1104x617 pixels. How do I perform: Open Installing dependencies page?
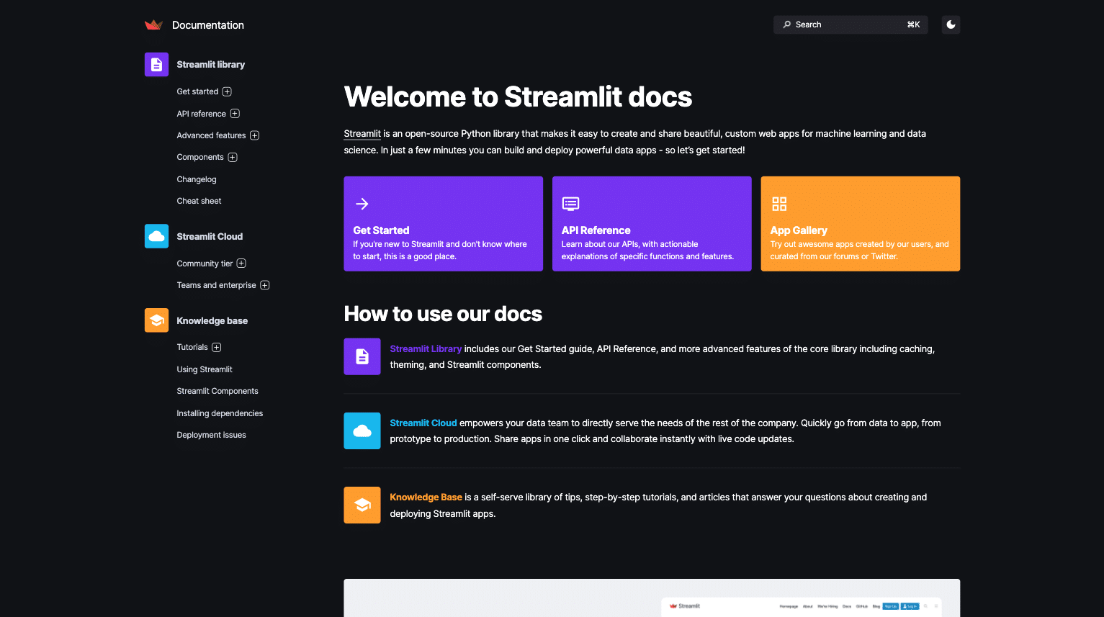coord(220,413)
